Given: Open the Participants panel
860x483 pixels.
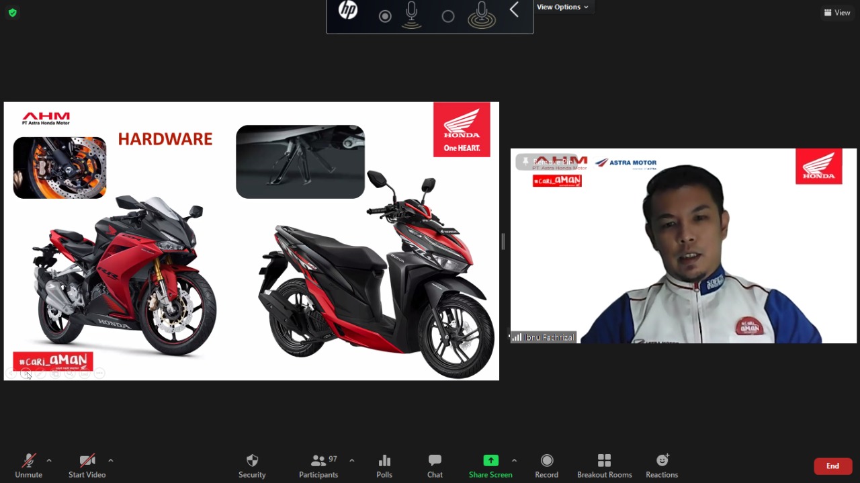Looking at the screenshot, I should [x=318, y=466].
